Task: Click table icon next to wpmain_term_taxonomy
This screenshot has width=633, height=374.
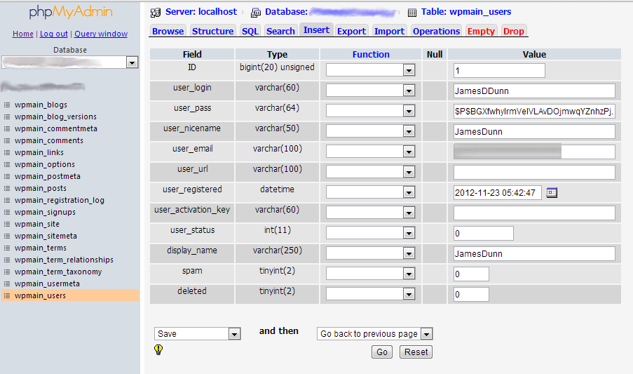Action: coord(7,272)
